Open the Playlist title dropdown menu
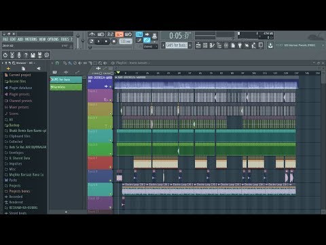 click(132, 63)
